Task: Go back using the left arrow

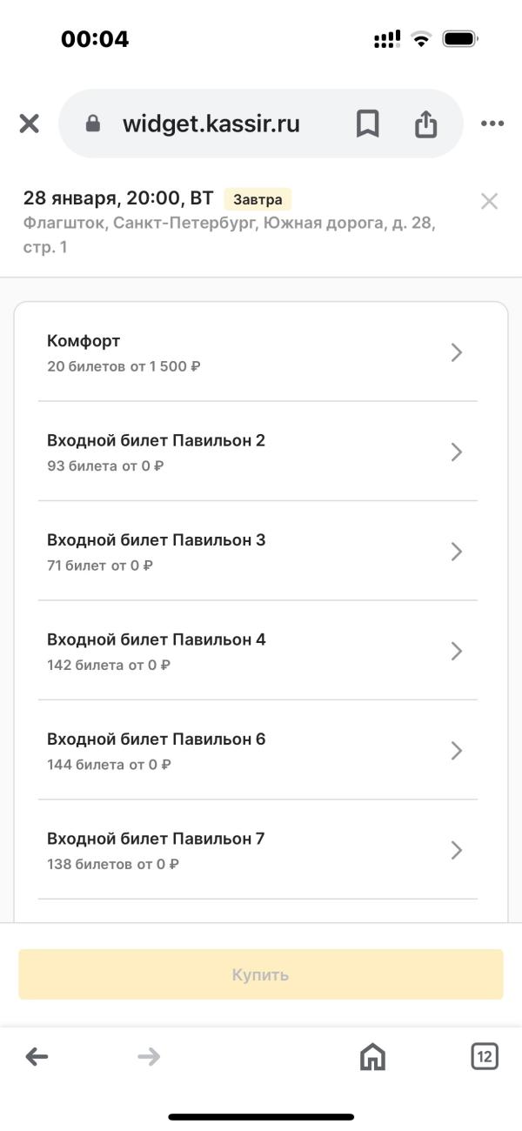Action: pyautogui.click(x=37, y=1057)
